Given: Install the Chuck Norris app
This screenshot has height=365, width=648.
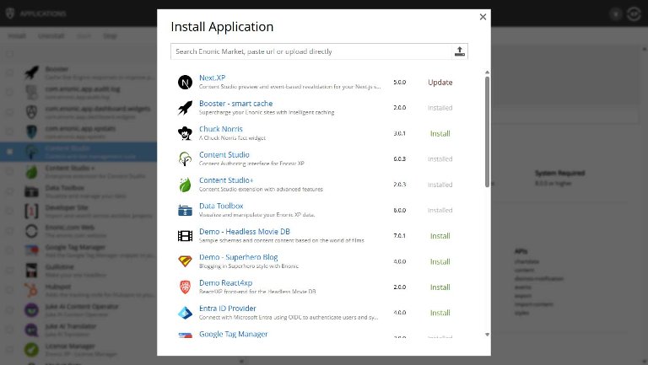Looking at the screenshot, I should click(x=440, y=133).
